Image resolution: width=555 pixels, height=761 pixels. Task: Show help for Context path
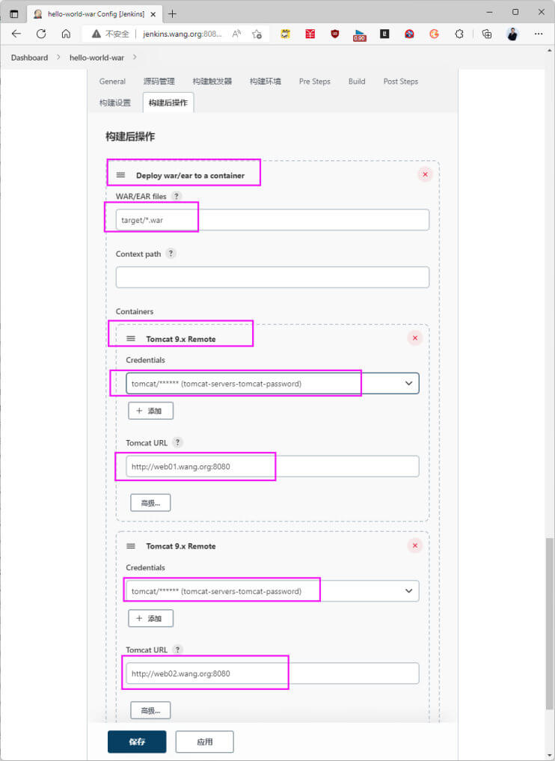tap(171, 254)
